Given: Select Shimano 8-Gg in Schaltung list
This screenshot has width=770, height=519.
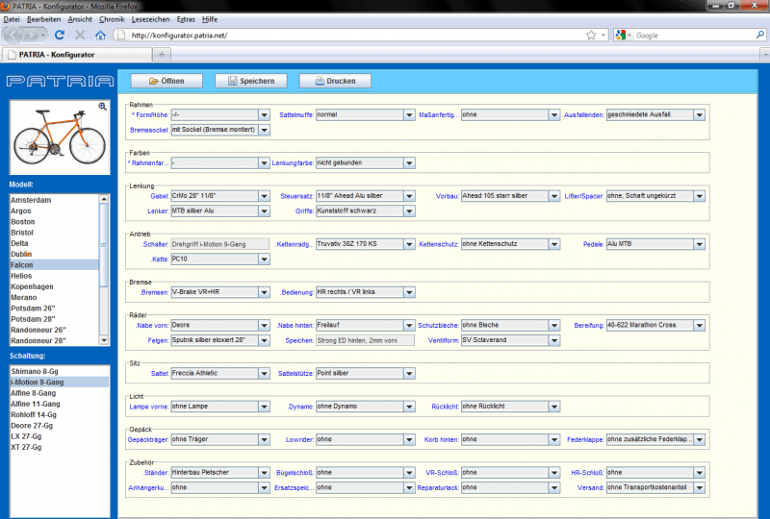Looking at the screenshot, I should pyautogui.click(x=60, y=371).
